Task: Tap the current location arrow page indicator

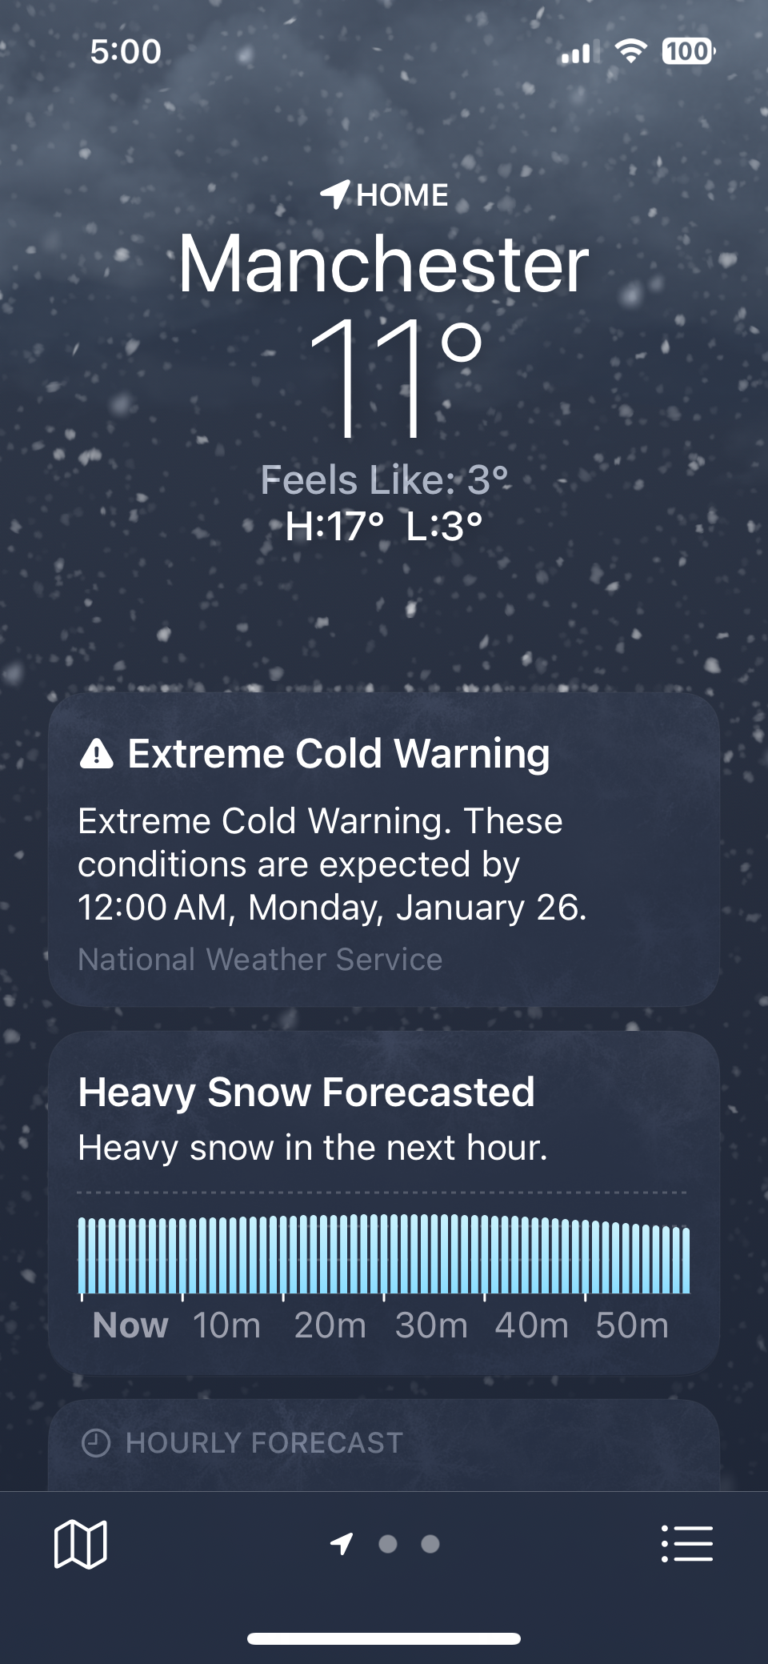Action: [342, 1543]
